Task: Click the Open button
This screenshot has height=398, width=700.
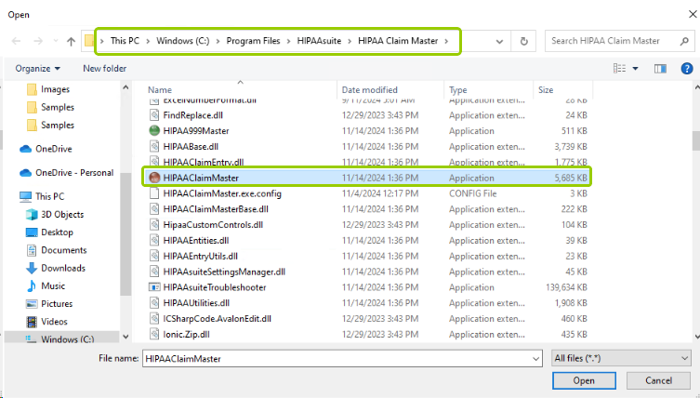Action: coord(584,380)
